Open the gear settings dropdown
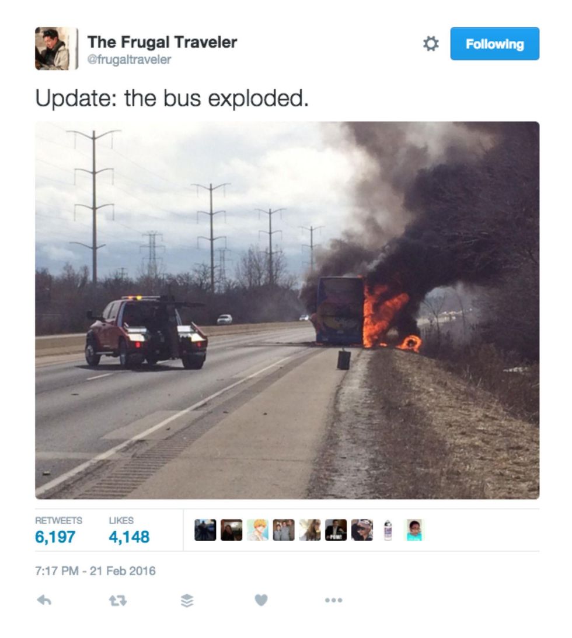Image resolution: width=572 pixels, height=638 pixels. 431,44
